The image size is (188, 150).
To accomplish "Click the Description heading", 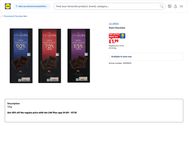I will tap(13, 103).
